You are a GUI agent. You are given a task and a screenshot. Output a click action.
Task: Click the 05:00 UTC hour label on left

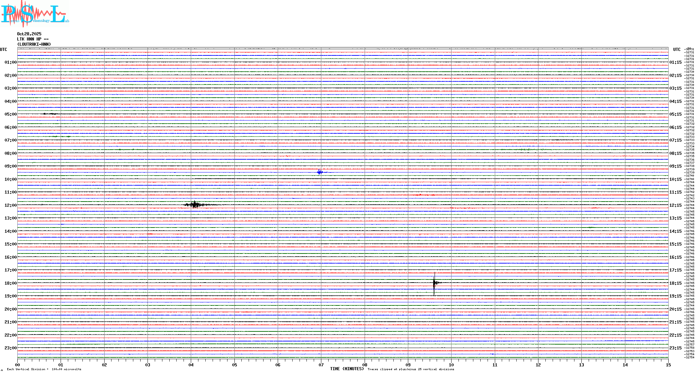(10, 114)
